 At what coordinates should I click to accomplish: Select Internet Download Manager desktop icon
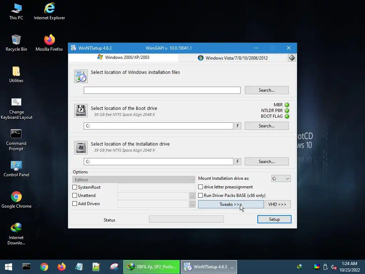click(16, 234)
